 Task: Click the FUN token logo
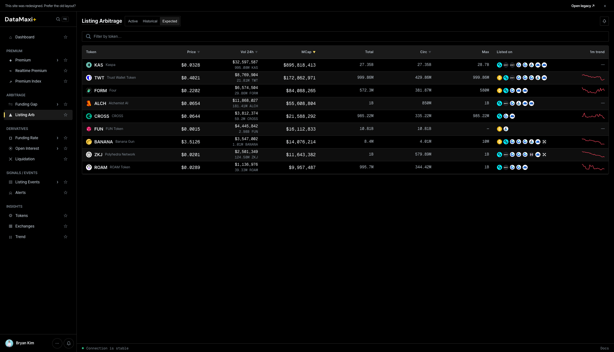click(x=89, y=129)
